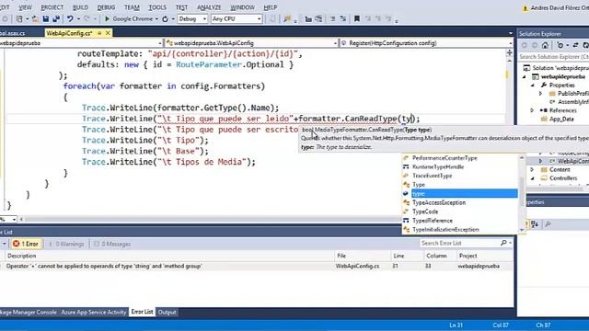Collapse the webapideprueba project node

pyautogui.click(x=525, y=76)
